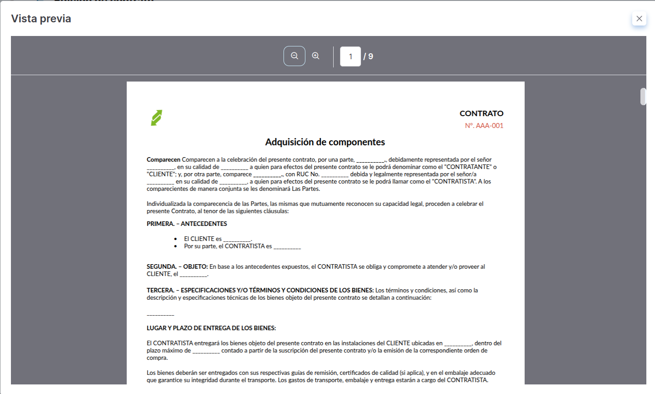Viewport: 655px width, 394px height.
Task: Click the magnifier with plus symbol
Action: click(315, 56)
